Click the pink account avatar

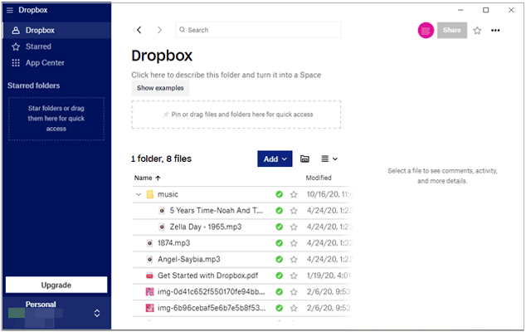(426, 31)
